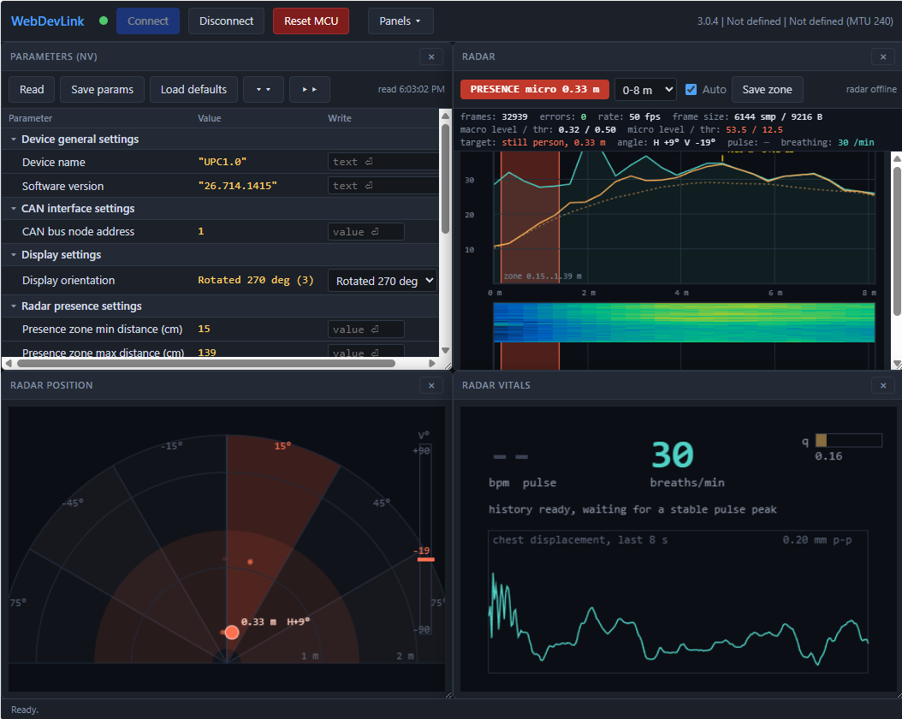
Task: Click collapse-all double down arrows button
Action: [x=263, y=90]
